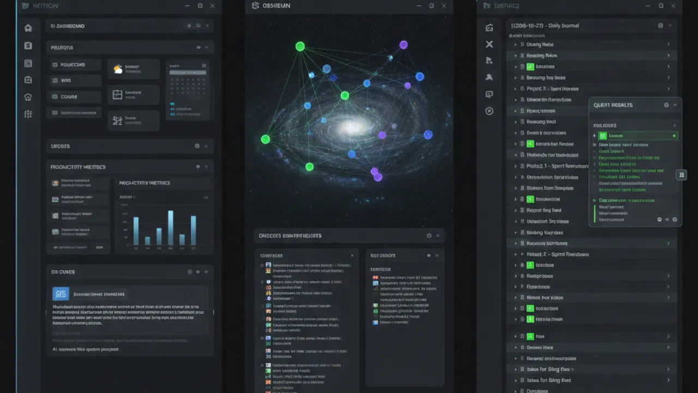This screenshot has height=393, width=698.
Task: Open settings gear in Query Results panel
Action: point(666,105)
